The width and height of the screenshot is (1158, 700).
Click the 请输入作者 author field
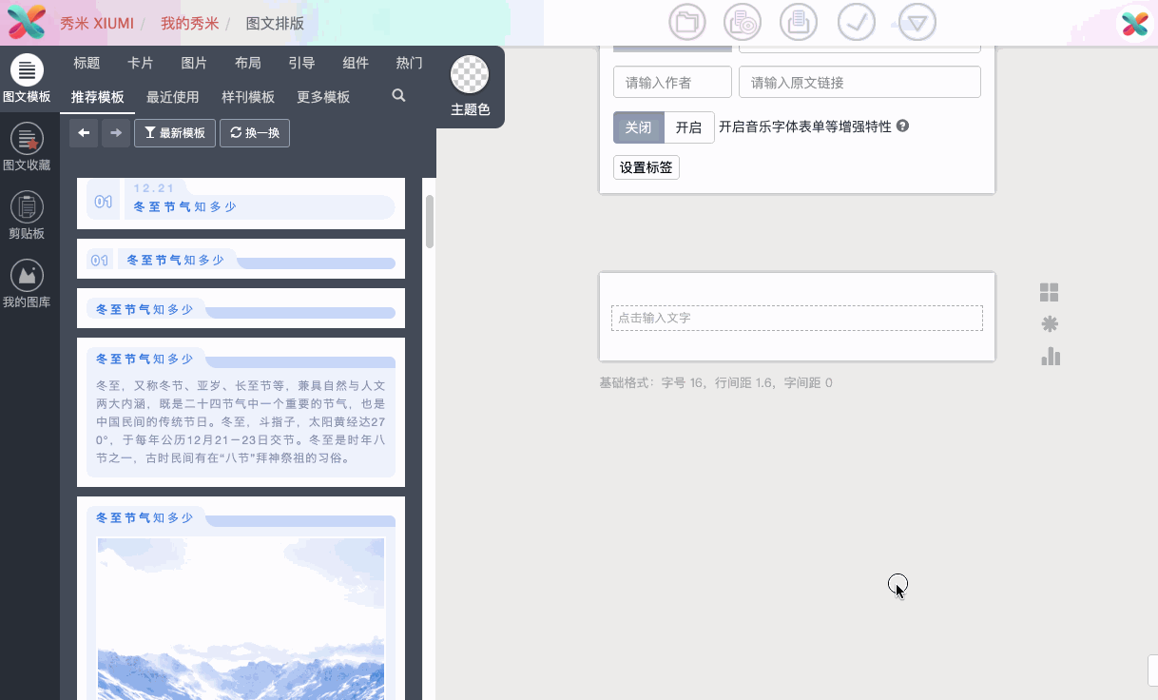[x=673, y=82]
